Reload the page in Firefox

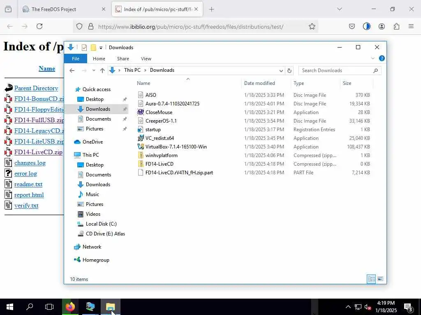tap(39, 26)
